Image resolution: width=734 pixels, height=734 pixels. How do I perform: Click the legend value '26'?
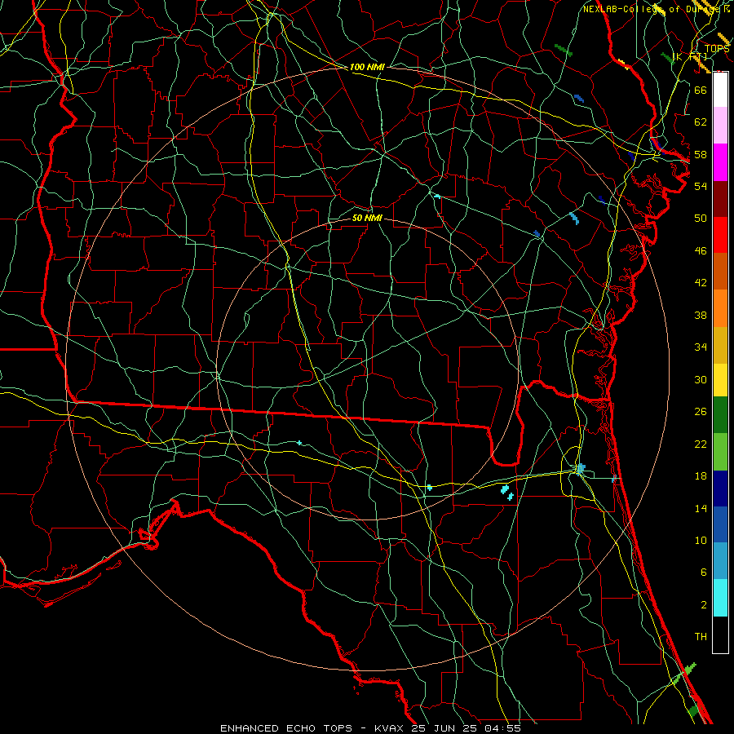701,412
